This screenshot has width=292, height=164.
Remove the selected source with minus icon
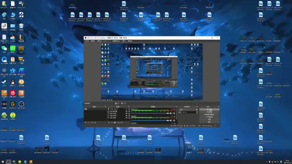pyautogui.click(x=112, y=123)
